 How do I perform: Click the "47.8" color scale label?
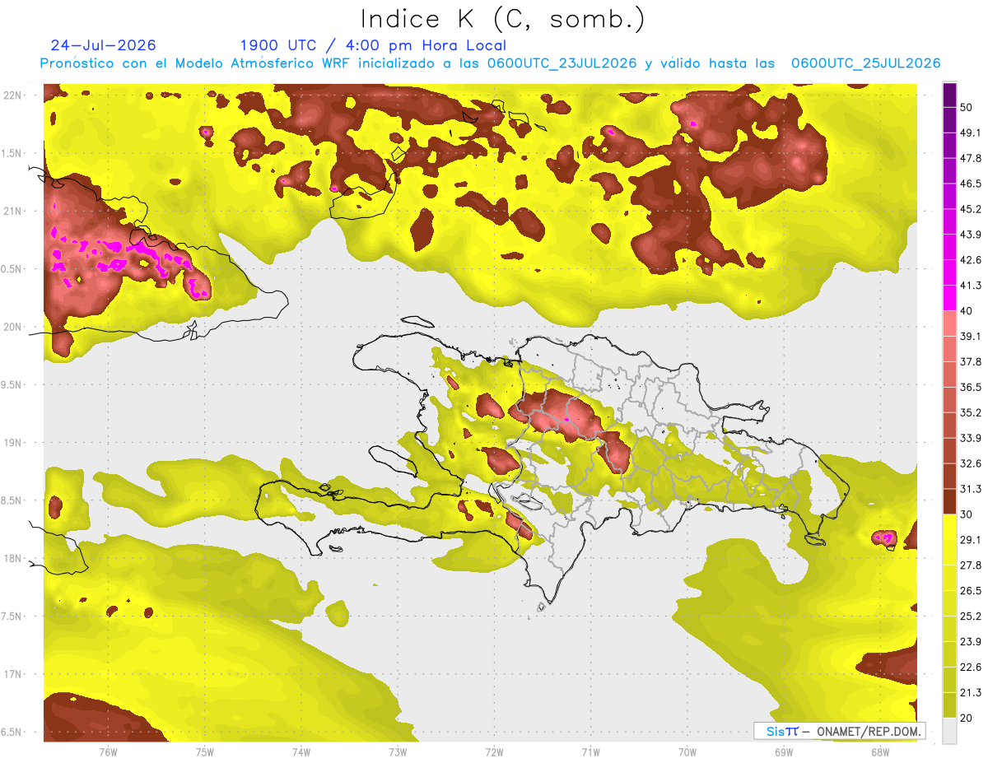[x=970, y=158]
